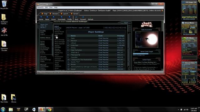Click the Server Costs Target progress bar
This screenshot has height=112, width=200.
coord(147,54)
